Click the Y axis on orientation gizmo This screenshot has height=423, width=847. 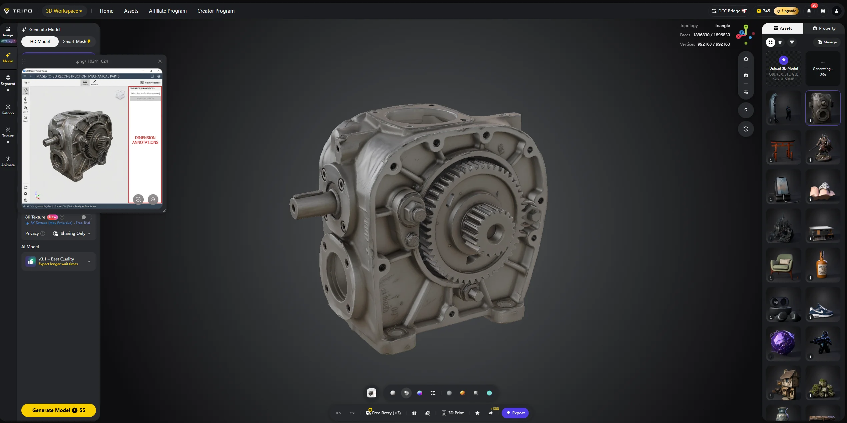click(746, 27)
